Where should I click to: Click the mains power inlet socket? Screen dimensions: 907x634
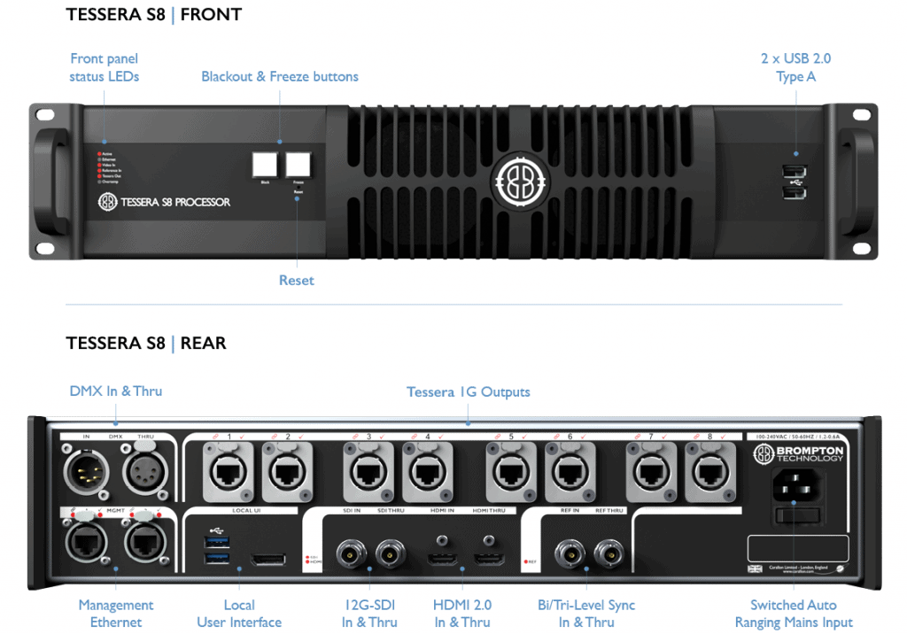[x=794, y=485]
